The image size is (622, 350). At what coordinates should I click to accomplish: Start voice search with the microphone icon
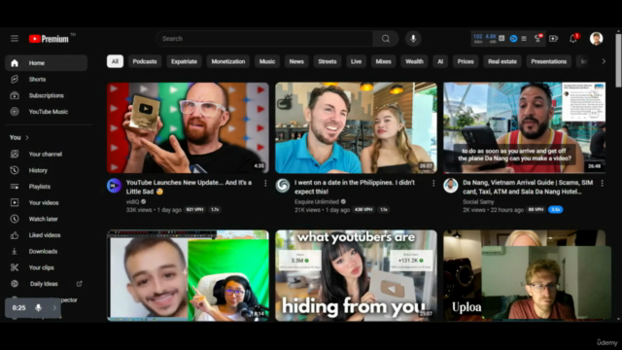pyautogui.click(x=413, y=39)
